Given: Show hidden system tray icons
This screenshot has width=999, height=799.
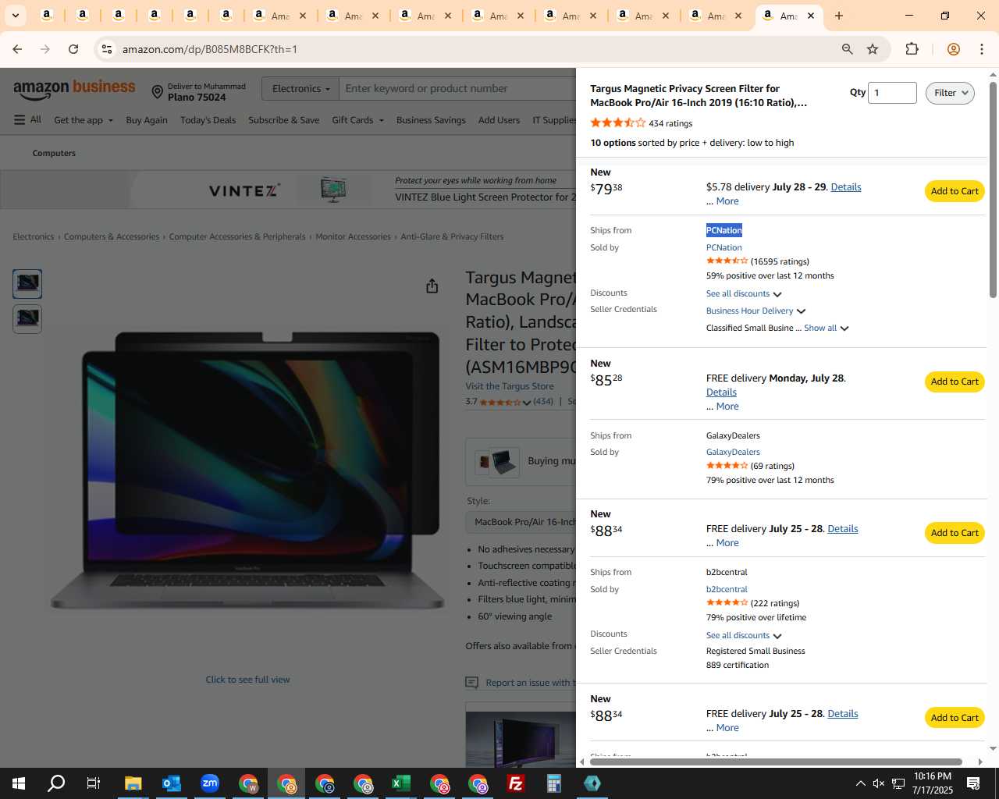Looking at the screenshot, I should pyautogui.click(x=860, y=783).
